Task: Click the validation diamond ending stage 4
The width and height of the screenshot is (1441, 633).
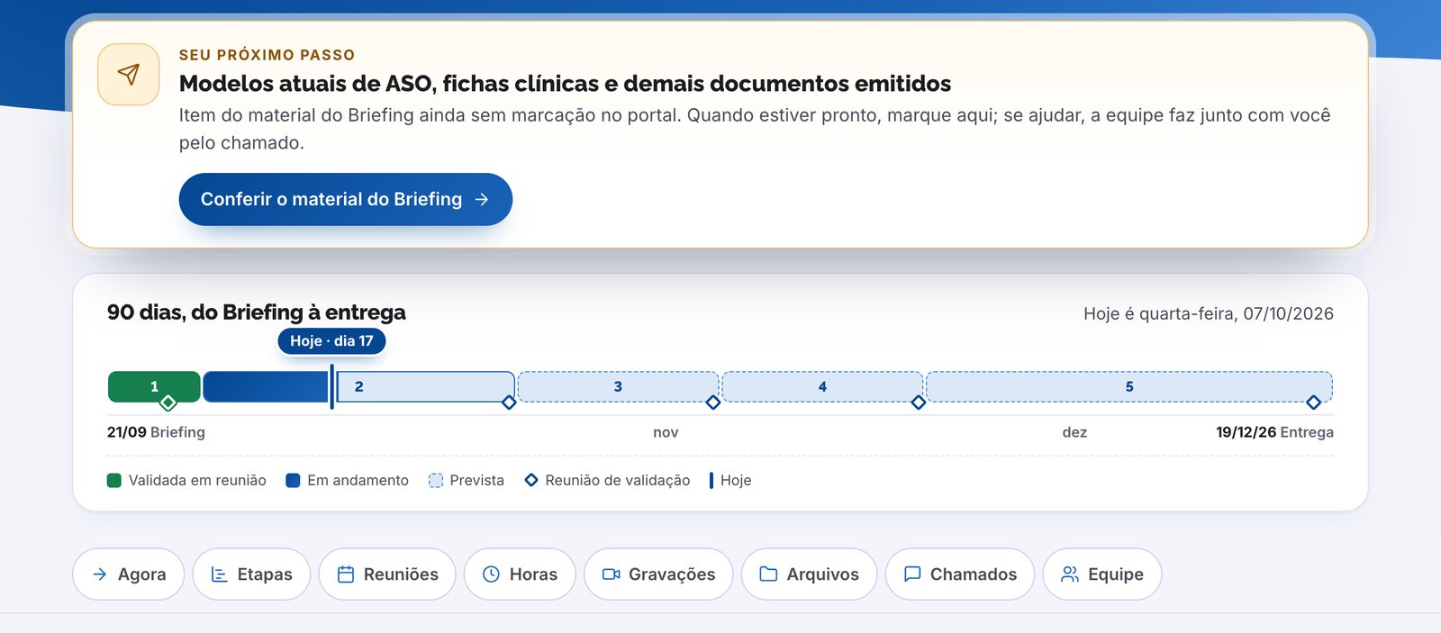Action: coord(919,402)
